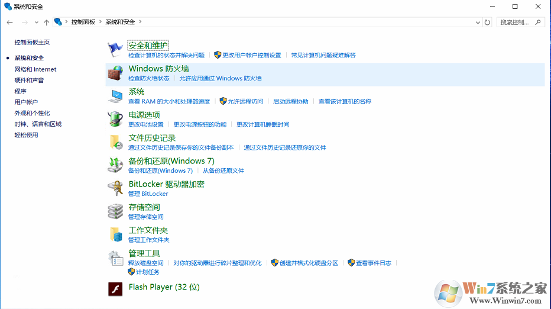Select 时钟、语言和区域 in sidebar
The height and width of the screenshot is (309, 551).
pyautogui.click(x=38, y=124)
